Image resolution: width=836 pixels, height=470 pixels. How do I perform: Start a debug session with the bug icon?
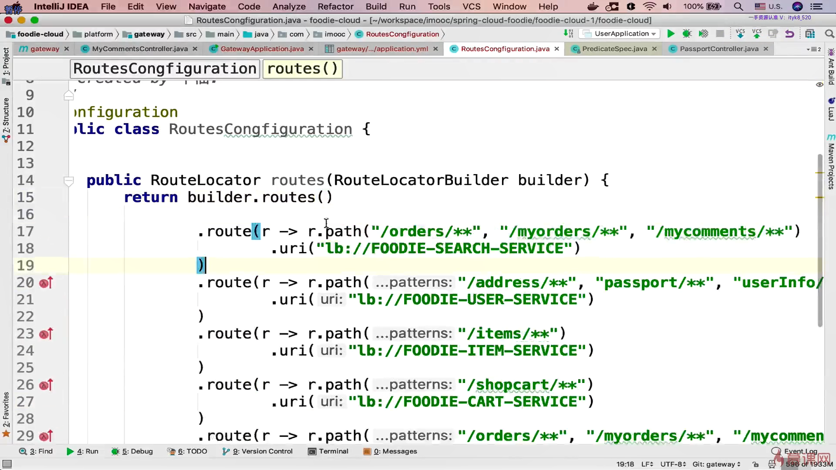[x=687, y=34]
